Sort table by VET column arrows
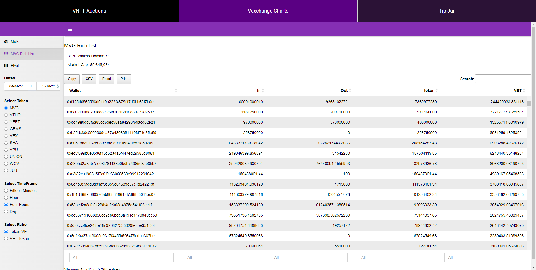 pos(524,91)
